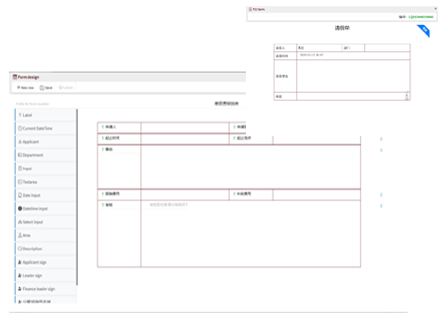447x322 pixels.
Task: Select the Department component
Action: [x=46, y=155]
